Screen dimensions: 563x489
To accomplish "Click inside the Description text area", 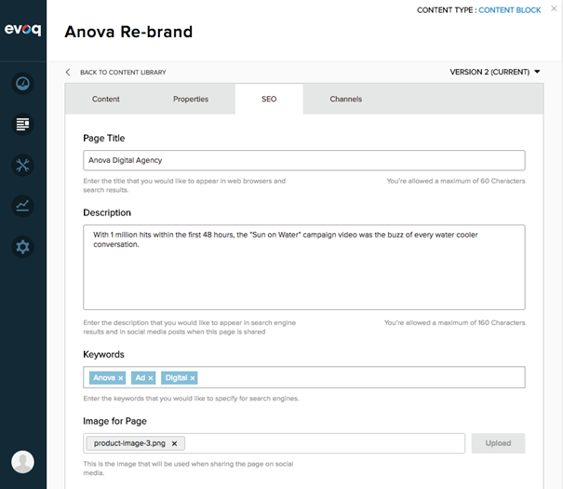I will tap(304, 267).
